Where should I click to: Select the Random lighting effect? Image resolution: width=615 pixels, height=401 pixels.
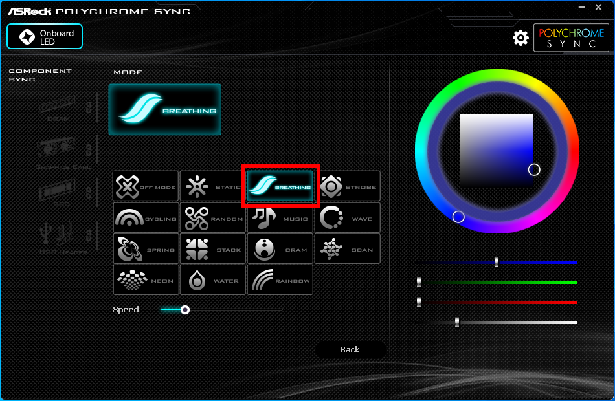coord(212,217)
